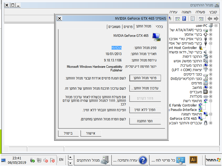Click the taskbar scroll down arrow

[x=70, y=163]
